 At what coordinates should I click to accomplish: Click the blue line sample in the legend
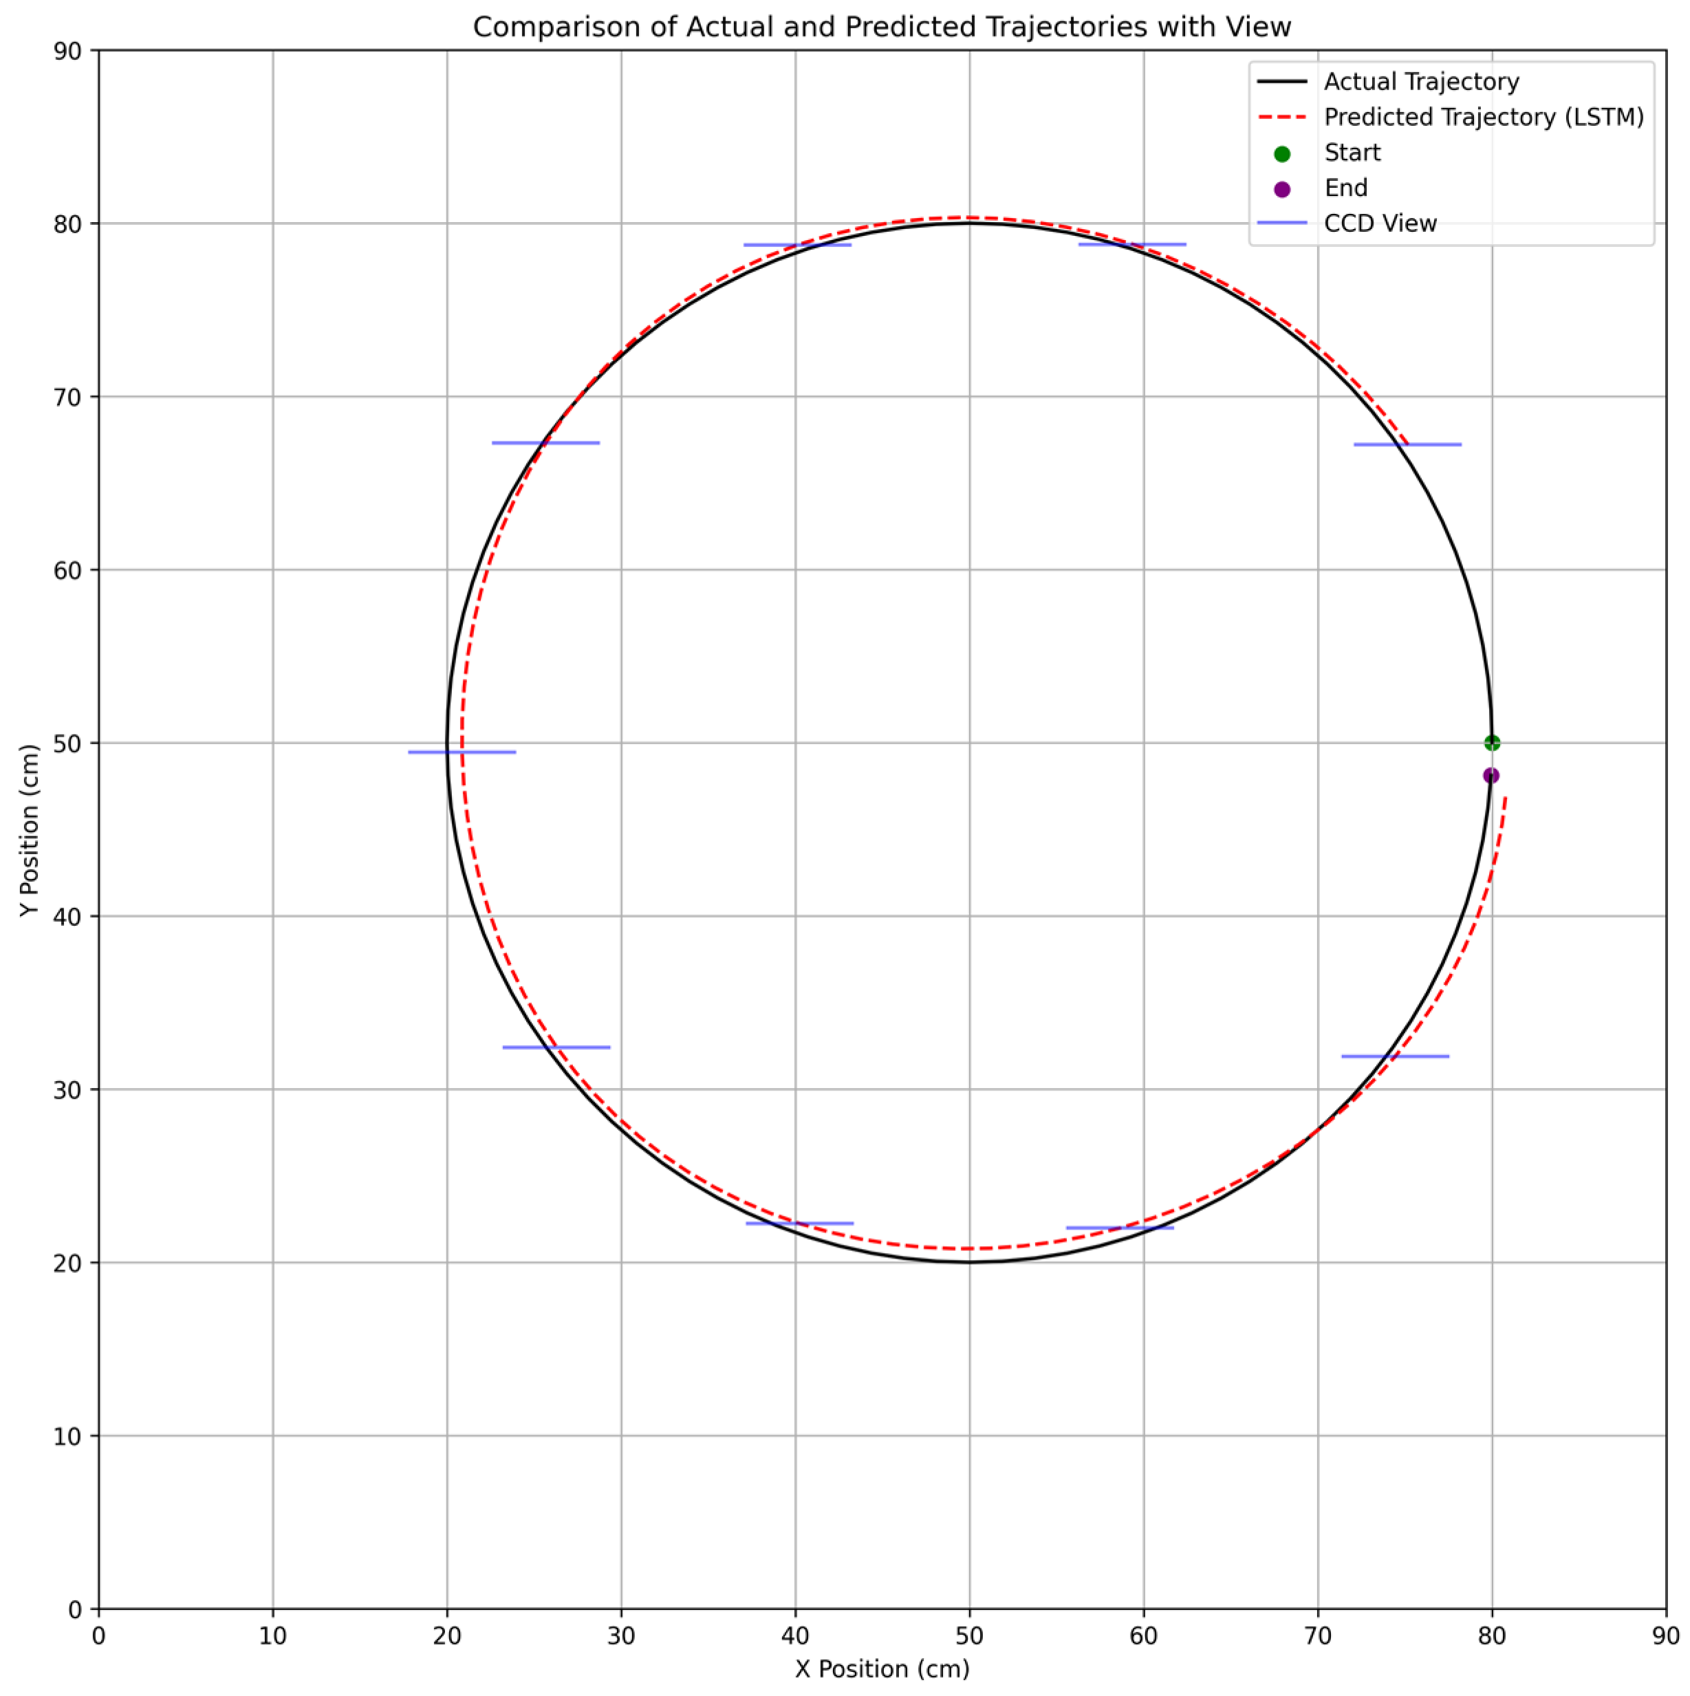[x=1281, y=224]
